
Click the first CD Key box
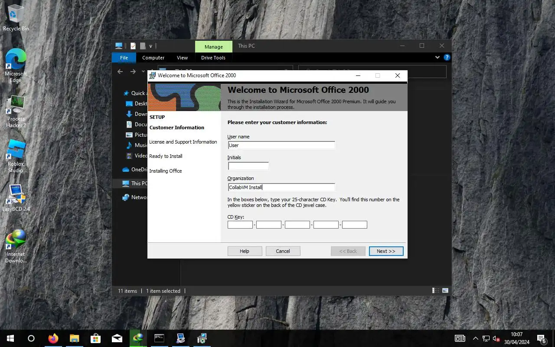(240, 225)
